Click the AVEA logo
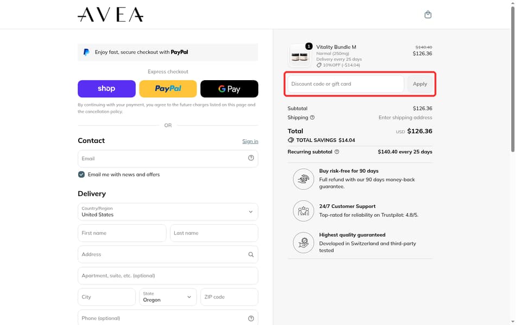The width and height of the screenshot is (521, 325). [110, 15]
